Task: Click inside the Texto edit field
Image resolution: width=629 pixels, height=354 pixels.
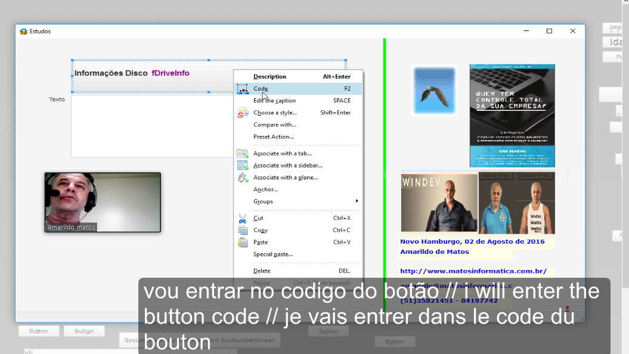Action: point(153,127)
